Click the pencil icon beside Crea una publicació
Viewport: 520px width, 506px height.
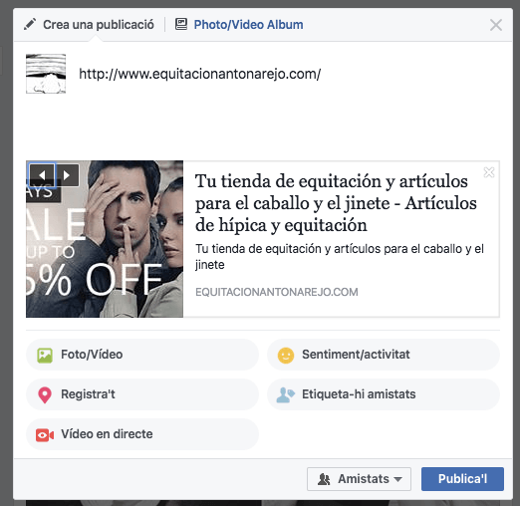(30, 25)
